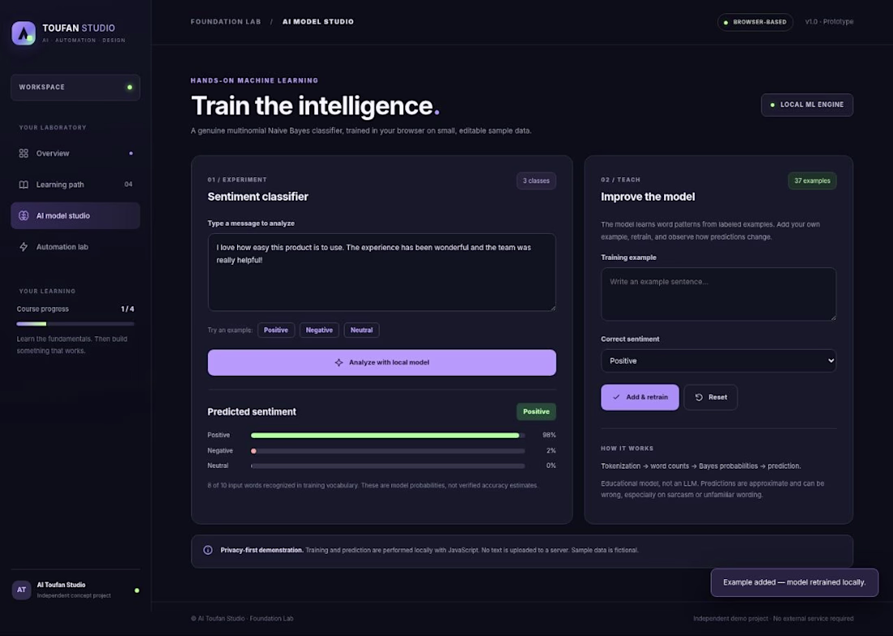Click the AT avatar badge
Screen dimensions: 893x636
[22, 590]
